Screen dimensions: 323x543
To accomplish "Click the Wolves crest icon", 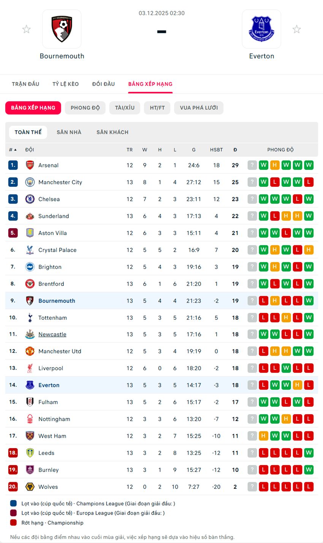I will point(30,487).
